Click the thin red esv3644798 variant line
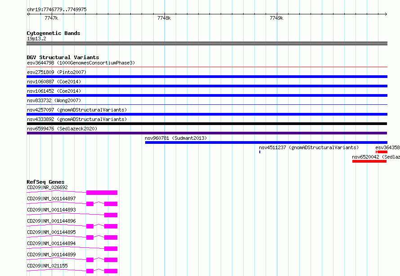This screenshot has height=276, width=400. 207,67
